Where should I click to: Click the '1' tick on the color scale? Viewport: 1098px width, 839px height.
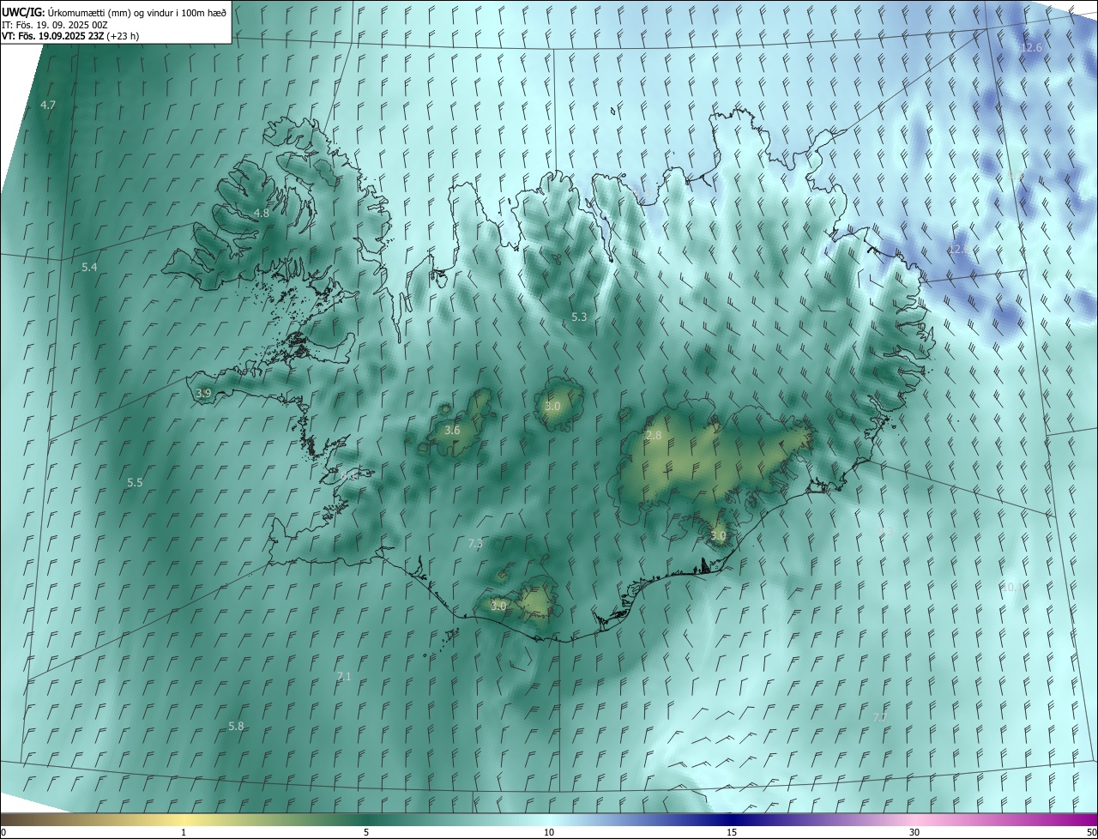click(184, 832)
